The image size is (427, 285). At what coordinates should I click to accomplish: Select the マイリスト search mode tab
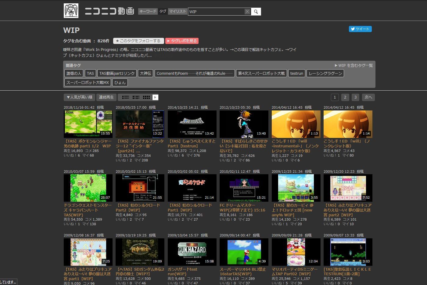click(178, 11)
